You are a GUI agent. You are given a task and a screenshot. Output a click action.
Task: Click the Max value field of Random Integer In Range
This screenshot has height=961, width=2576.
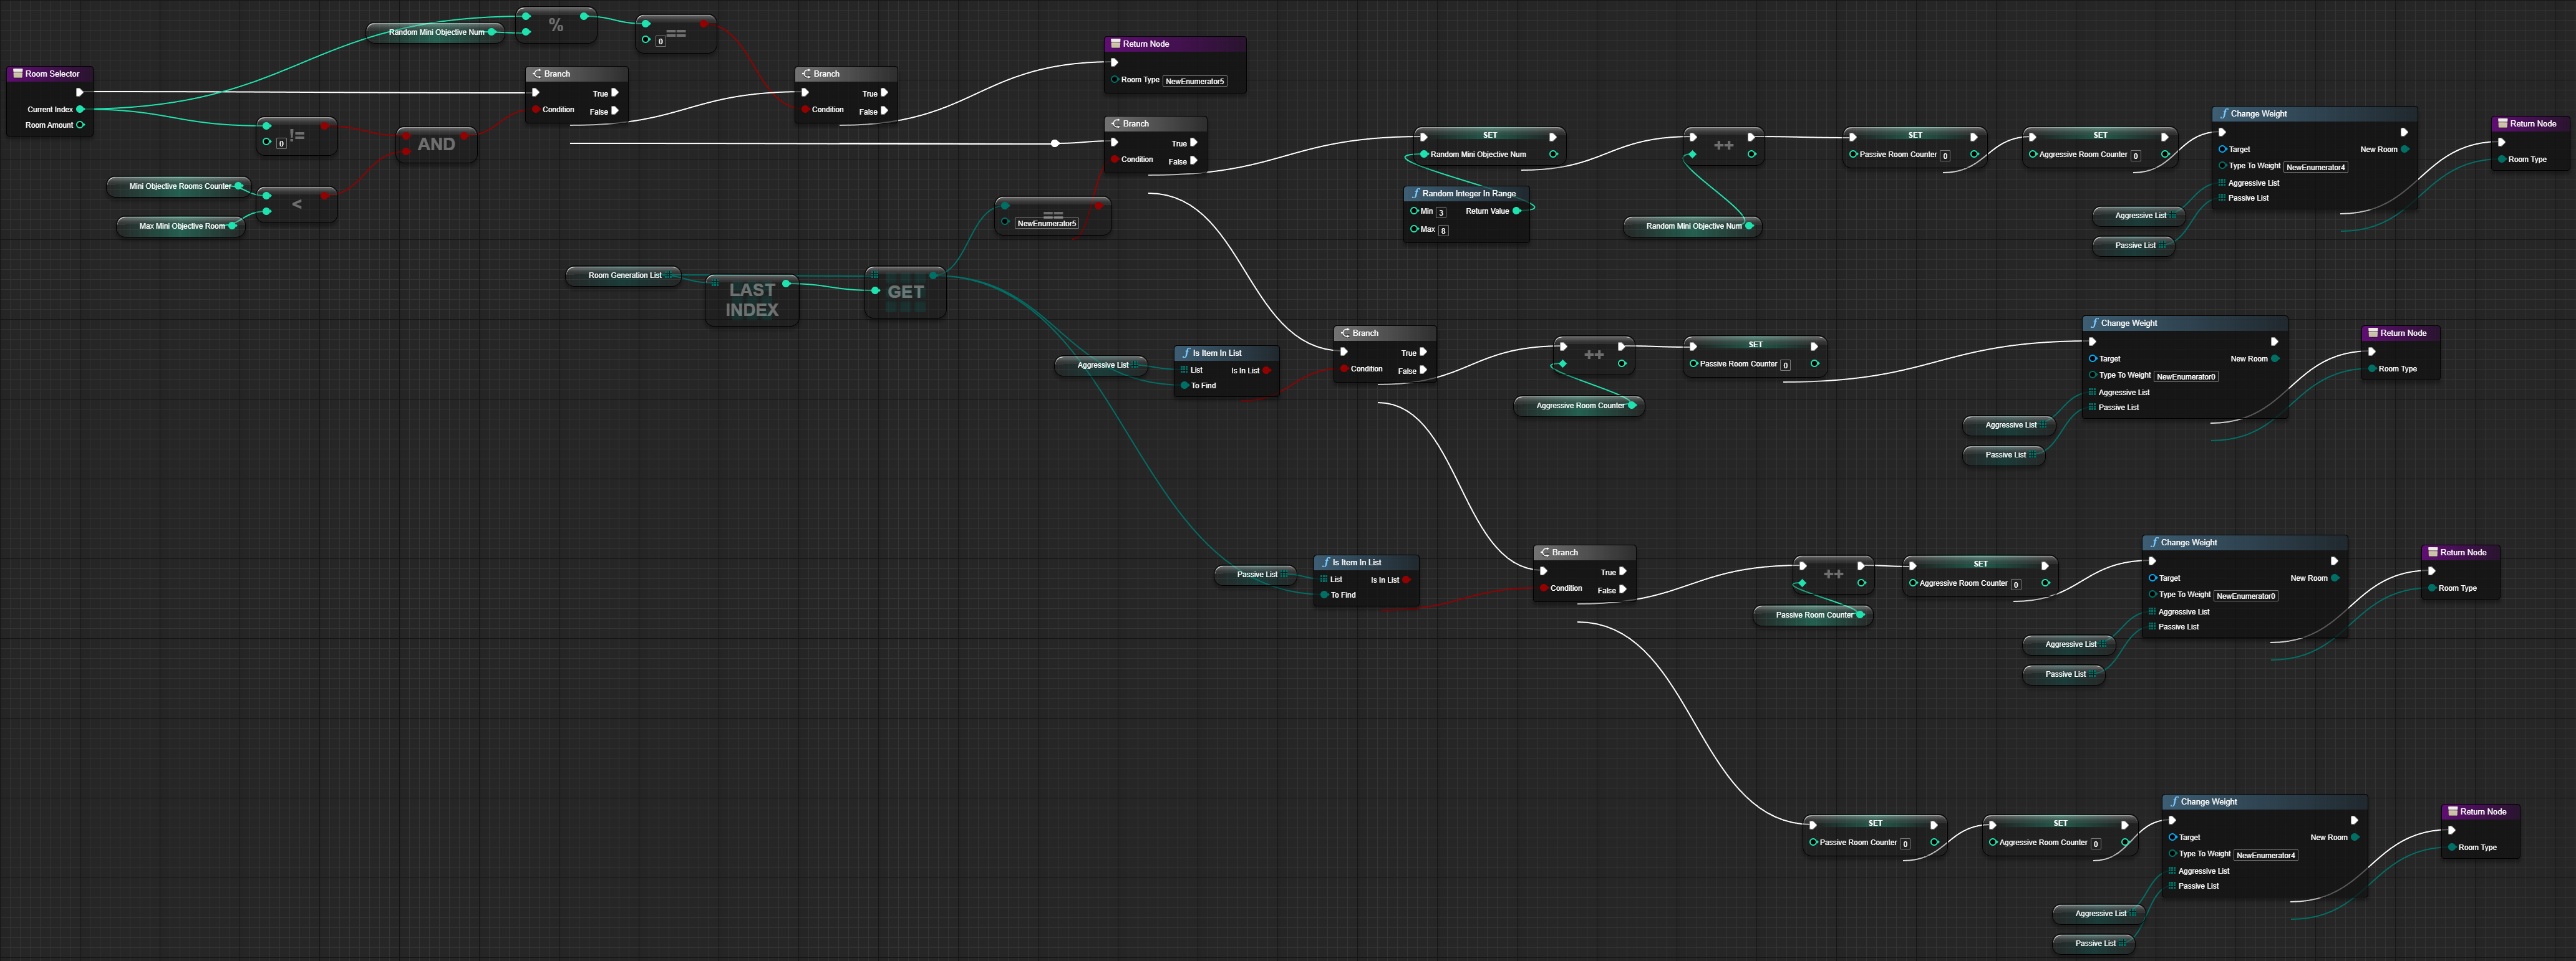tap(1443, 231)
